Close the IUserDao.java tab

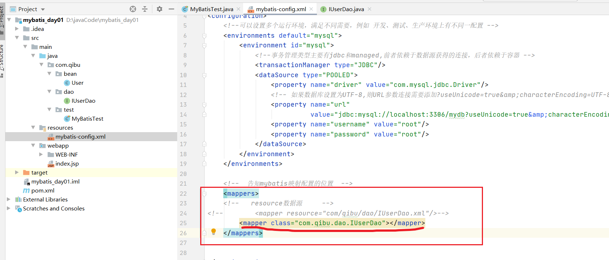[x=370, y=9]
